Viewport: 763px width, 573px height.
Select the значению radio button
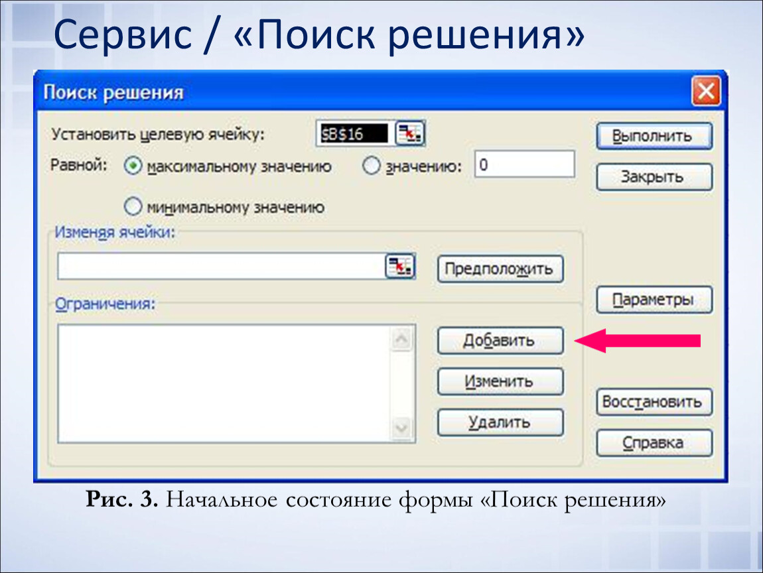tap(371, 166)
